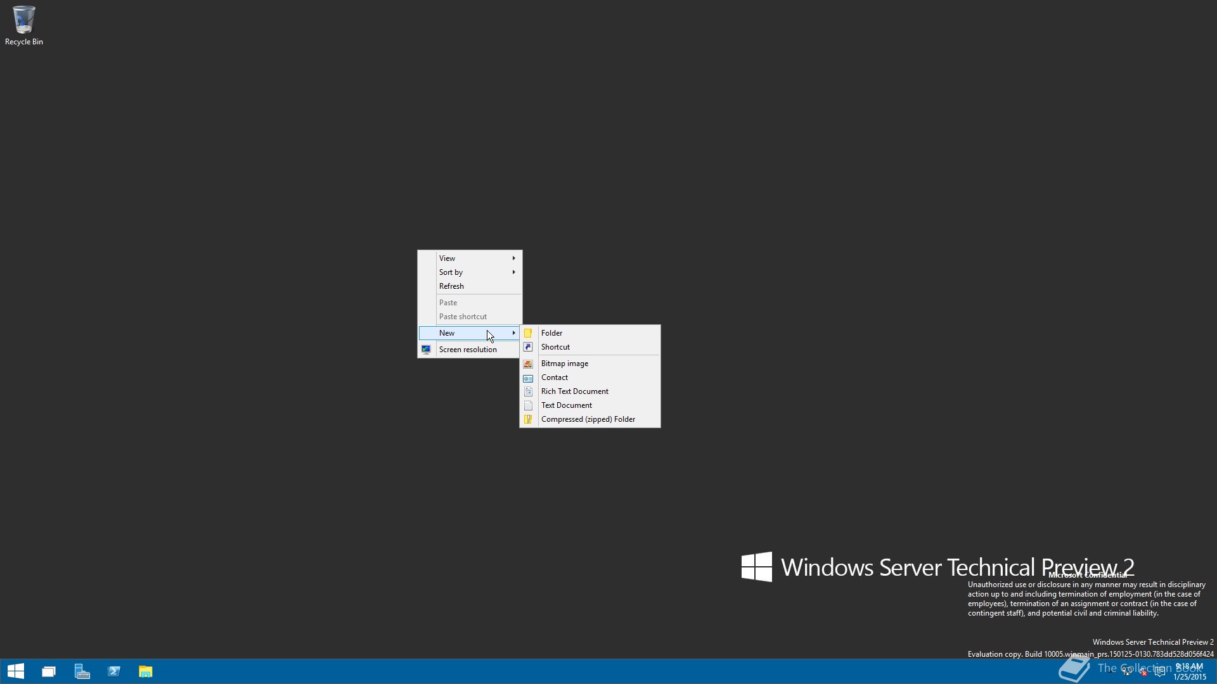Screen dimensions: 1217x684
Task: Select the New menu entry
Action: pyautogui.click(x=470, y=333)
